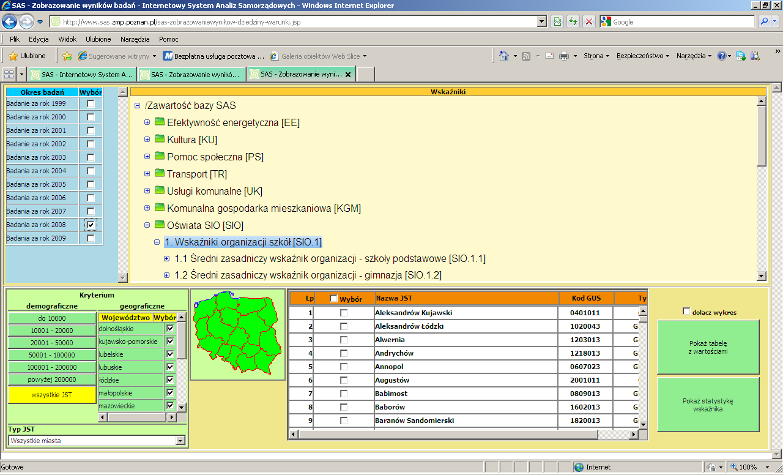Viewport: 783px width, 475px height.
Task: Collapse the Zawartość bazy SAS root node
Action: click(137, 106)
